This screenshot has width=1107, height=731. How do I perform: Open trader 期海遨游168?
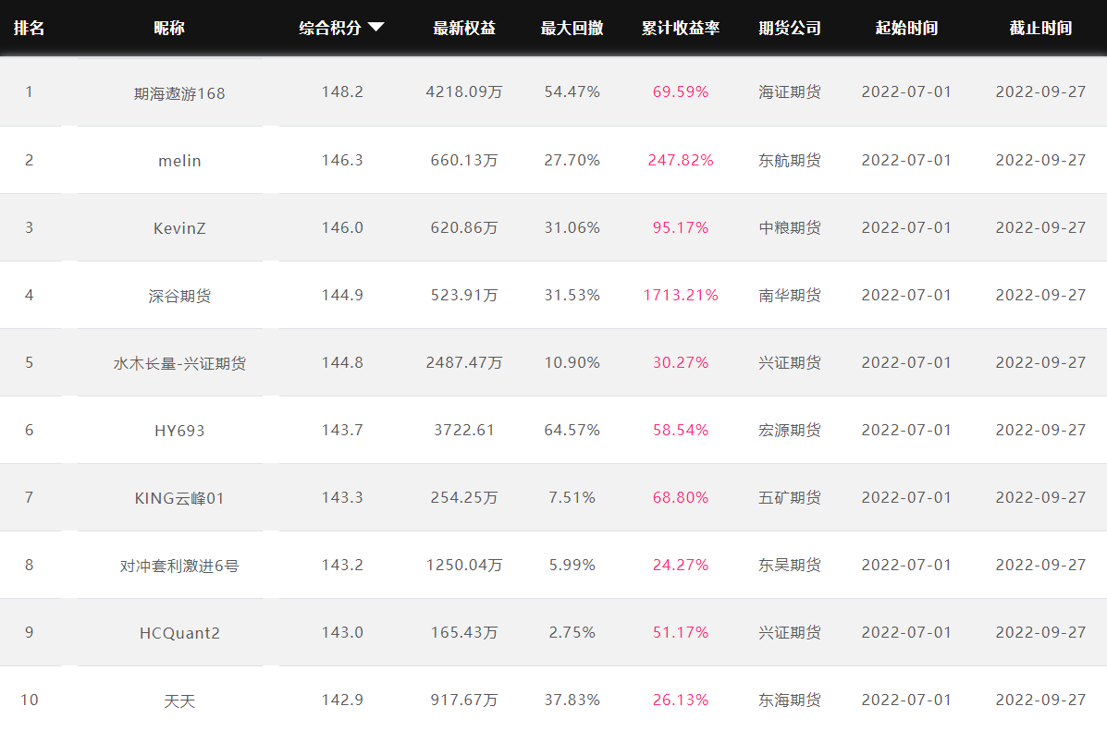pos(179,93)
